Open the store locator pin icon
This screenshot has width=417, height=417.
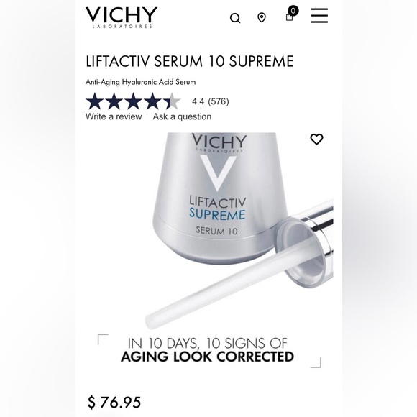[x=262, y=17]
